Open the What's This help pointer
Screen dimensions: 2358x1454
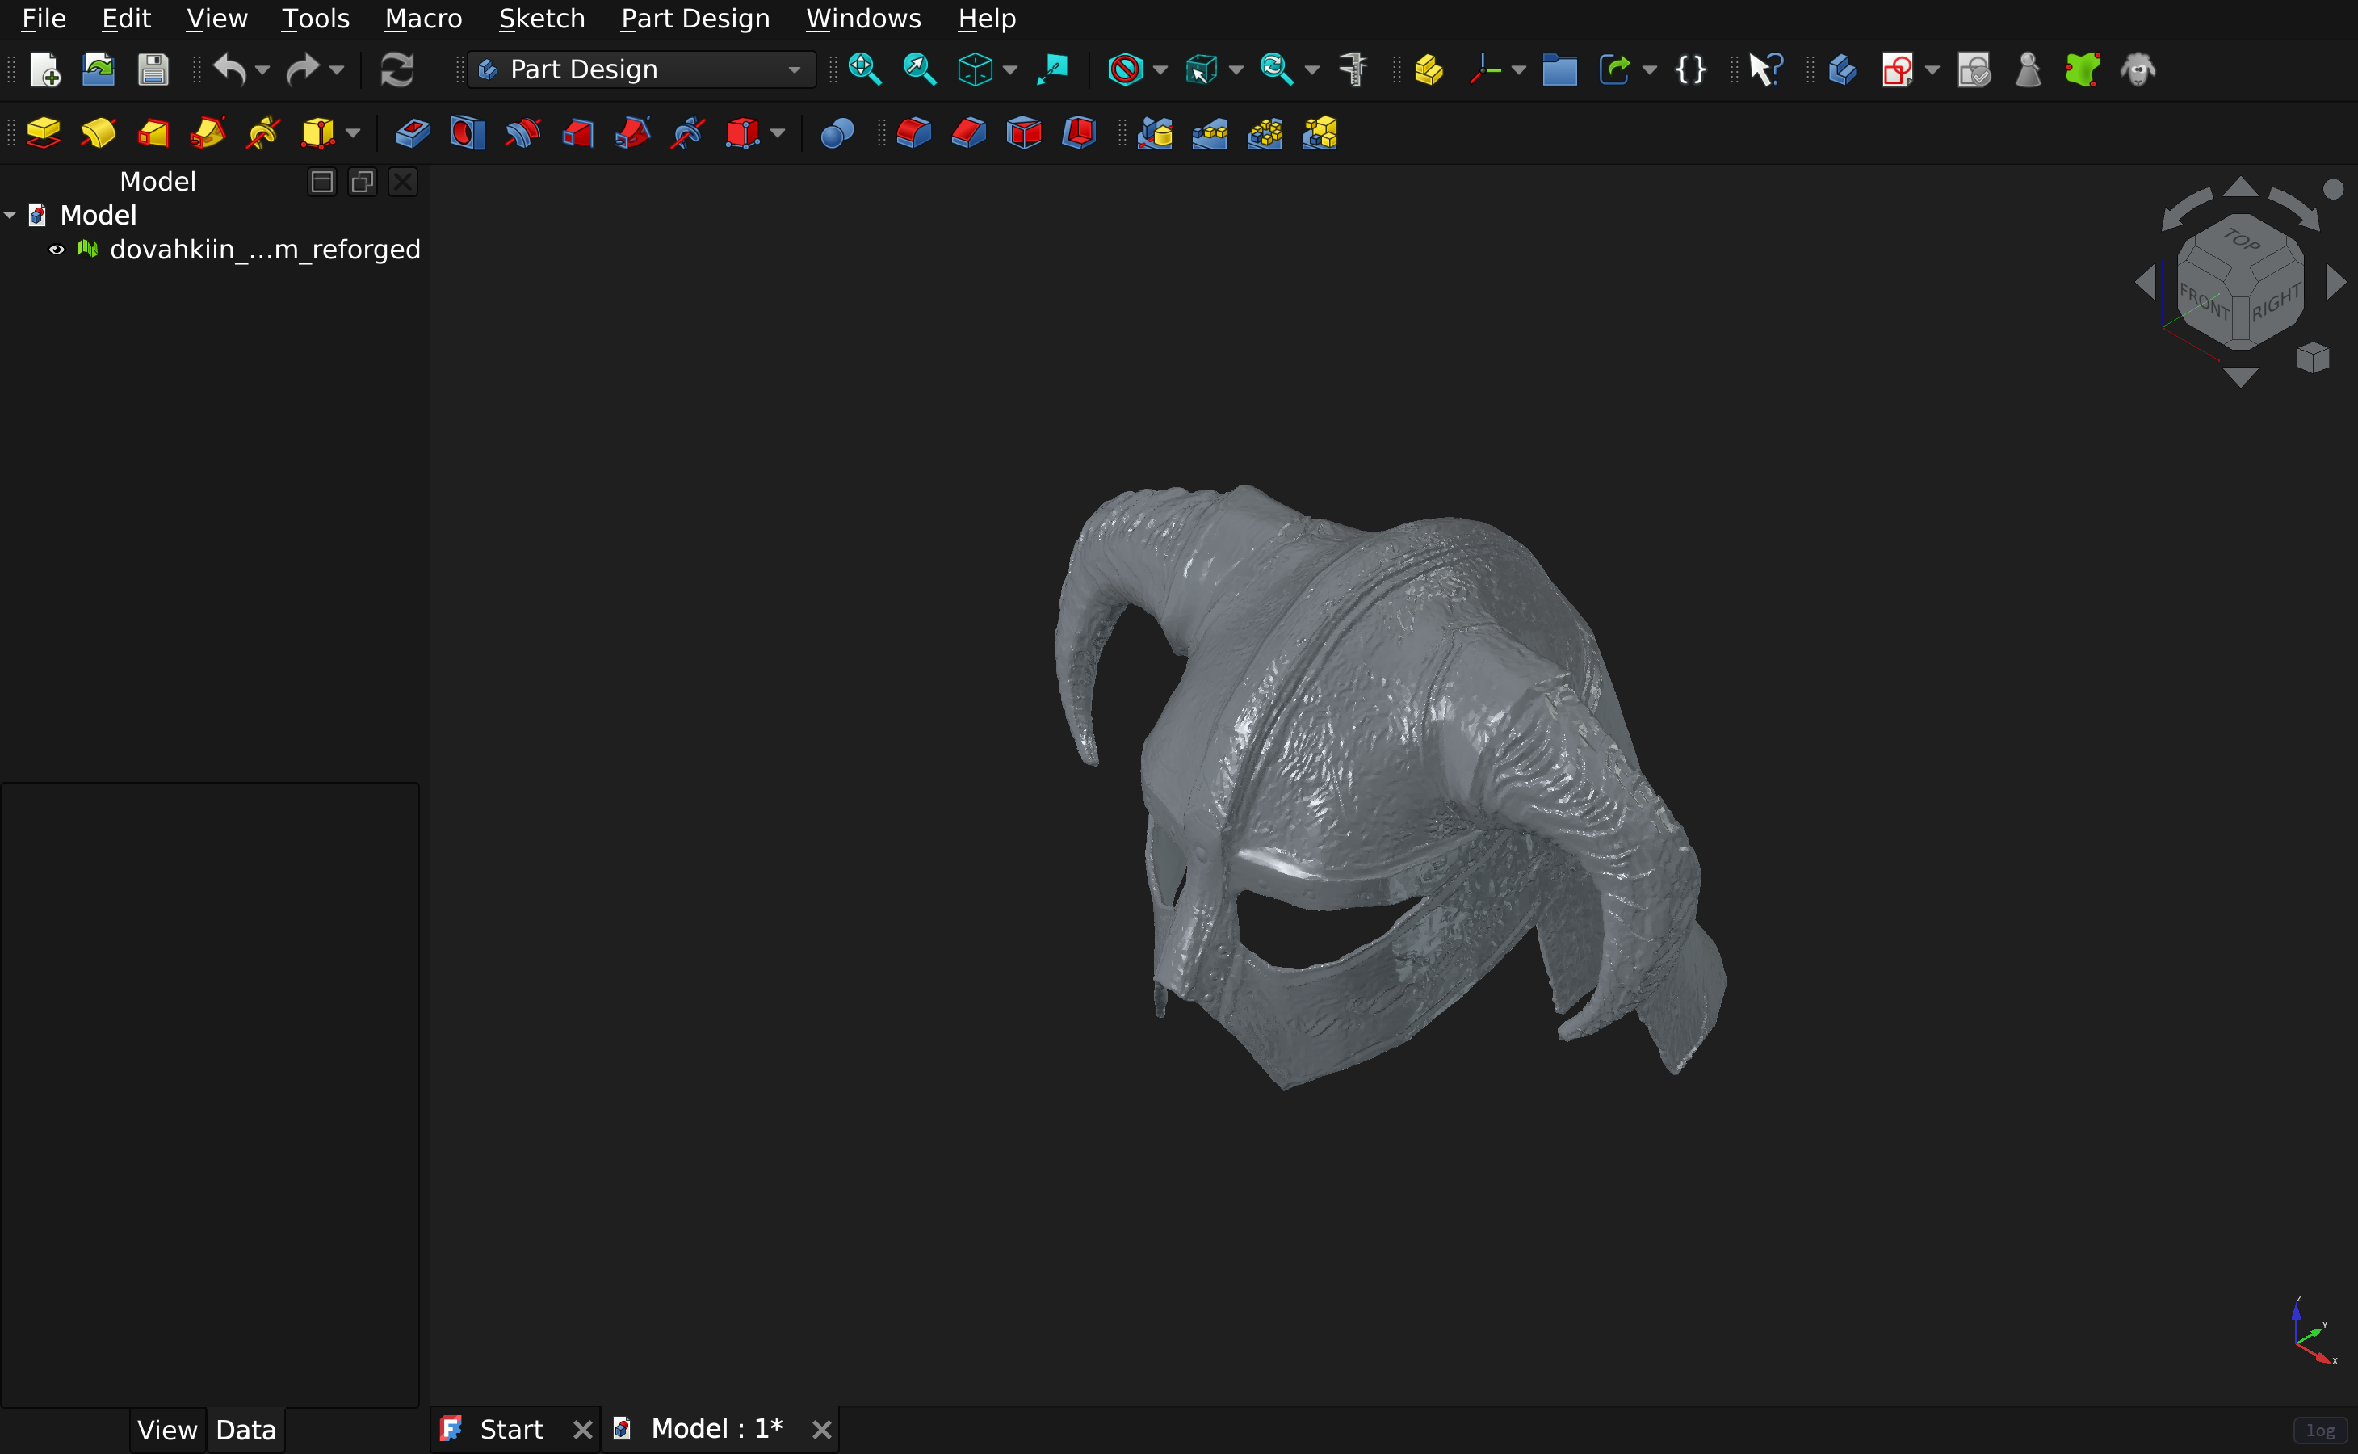point(1767,70)
